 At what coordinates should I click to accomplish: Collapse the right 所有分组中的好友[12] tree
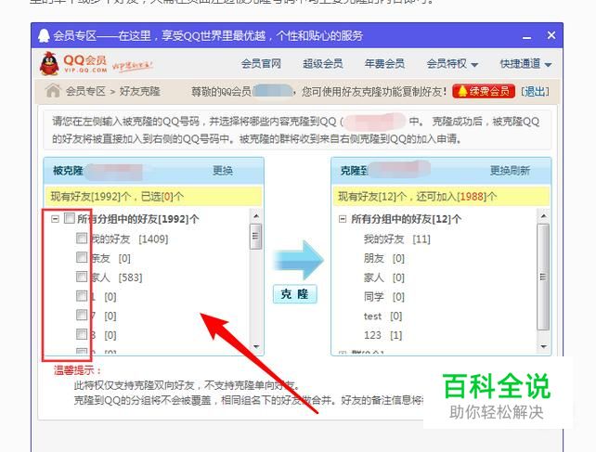[343, 219]
